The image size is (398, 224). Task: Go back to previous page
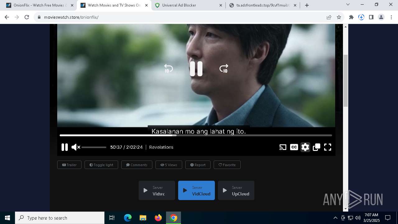coord(7,17)
